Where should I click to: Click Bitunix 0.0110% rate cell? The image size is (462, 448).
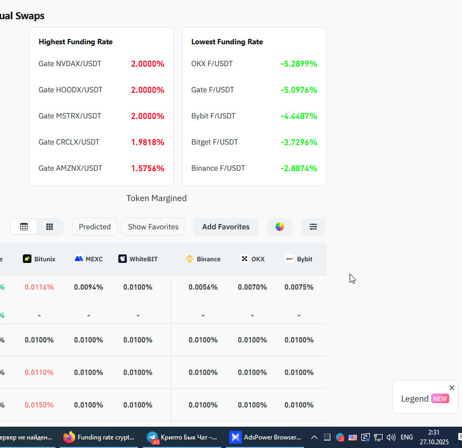tap(39, 372)
